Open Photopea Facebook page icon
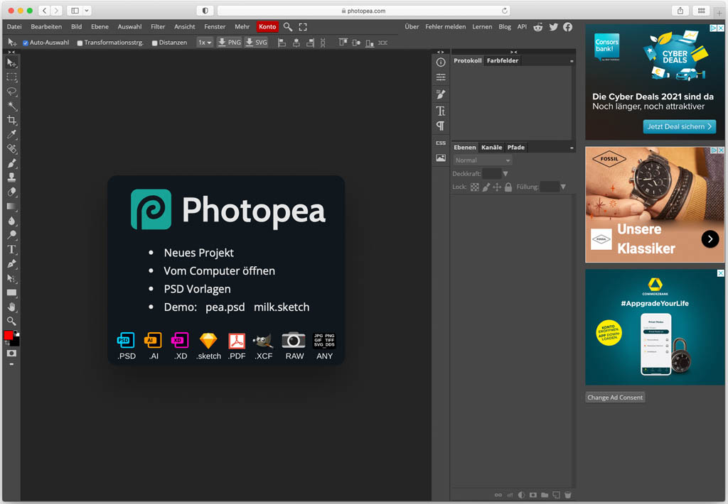The image size is (728, 504). pyautogui.click(x=568, y=27)
